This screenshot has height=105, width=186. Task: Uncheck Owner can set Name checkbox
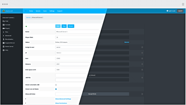click(56, 89)
